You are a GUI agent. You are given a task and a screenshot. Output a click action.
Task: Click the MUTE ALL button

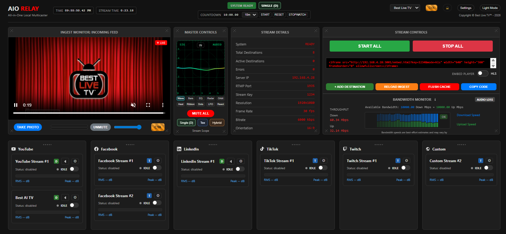tap(201, 113)
